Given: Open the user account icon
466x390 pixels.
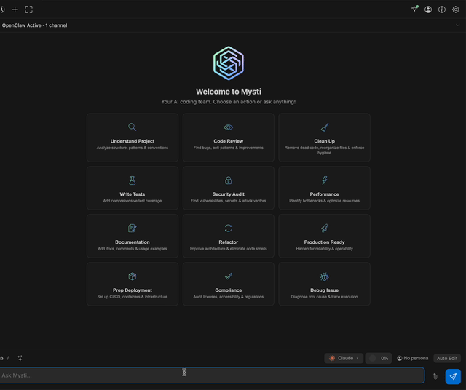Looking at the screenshot, I should [x=428, y=9].
